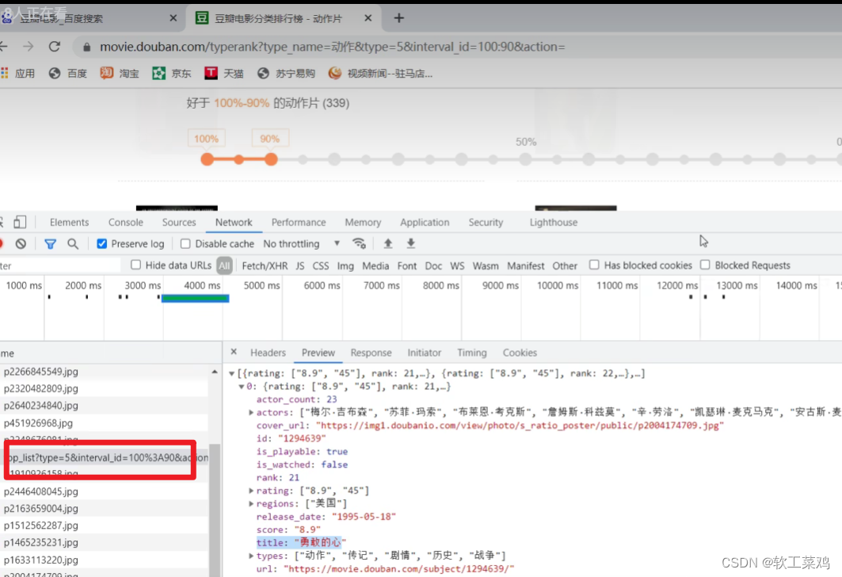Click the site lock icon
This screenshot has height=577, width=842.
click(x=86, y=48)
